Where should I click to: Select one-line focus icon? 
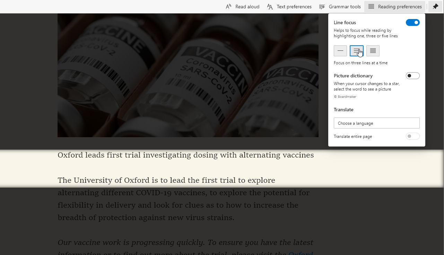click(x=340, y=51)
